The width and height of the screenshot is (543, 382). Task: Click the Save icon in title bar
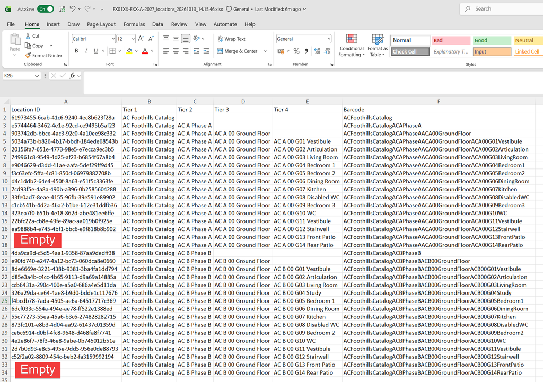62,9
